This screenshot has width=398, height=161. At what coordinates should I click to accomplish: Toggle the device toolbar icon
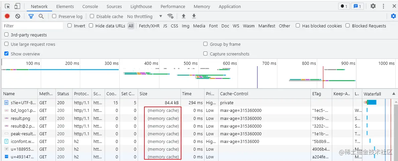pos(17,6)
